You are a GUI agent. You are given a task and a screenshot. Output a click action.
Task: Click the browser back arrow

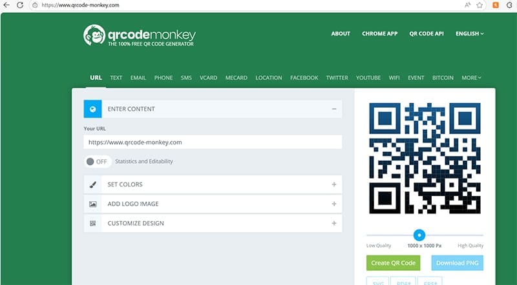tap(6, 5)
